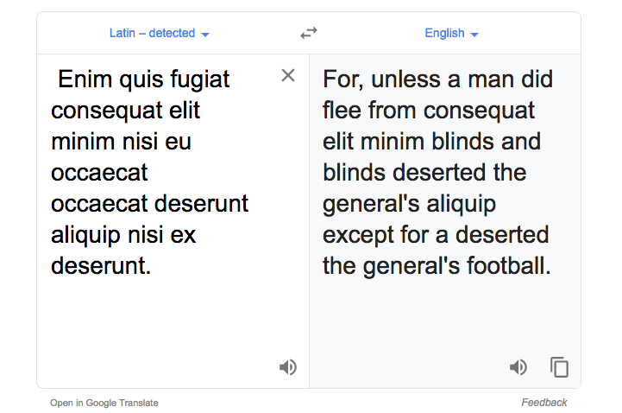Send feedback via the Feedback link

point(544,403)
